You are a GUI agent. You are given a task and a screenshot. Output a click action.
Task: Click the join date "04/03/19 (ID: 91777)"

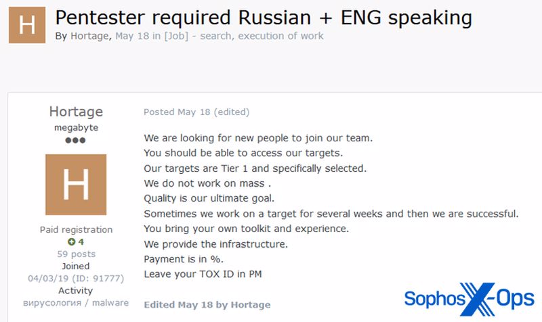[x=76, y=278]
